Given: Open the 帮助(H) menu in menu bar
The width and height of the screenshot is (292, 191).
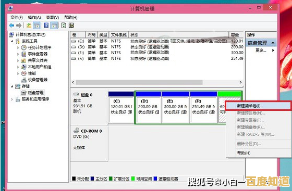Looking at the screenshot, I should tap(71, 18).
